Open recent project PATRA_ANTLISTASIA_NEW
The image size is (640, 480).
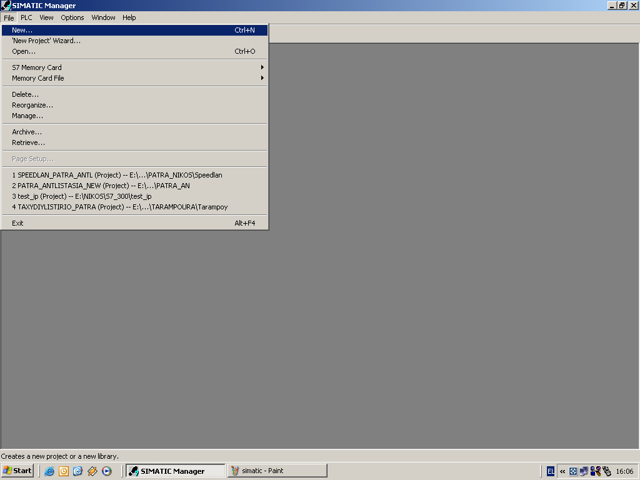(x=135, y=186)
